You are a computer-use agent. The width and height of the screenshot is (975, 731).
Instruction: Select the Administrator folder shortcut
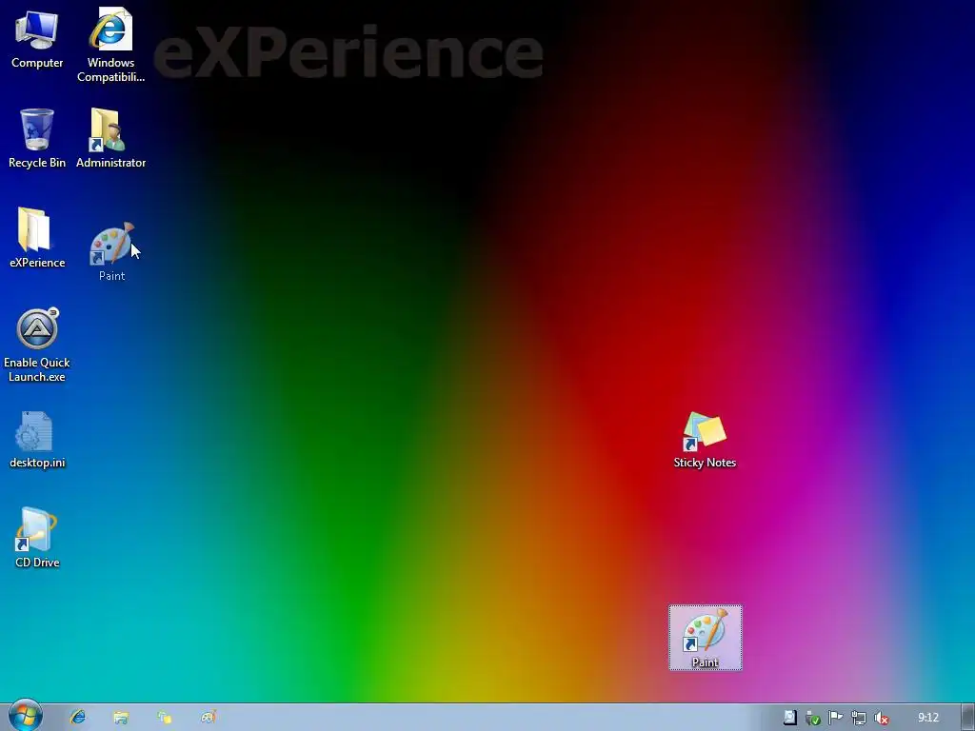110,138
